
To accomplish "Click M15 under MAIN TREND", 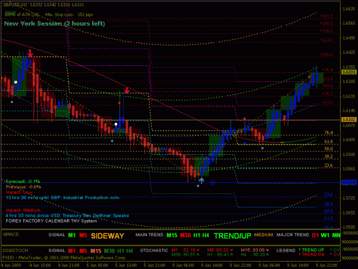I will coord(172,235).
